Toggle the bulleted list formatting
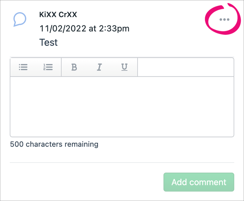 click(x=23, y=67)
